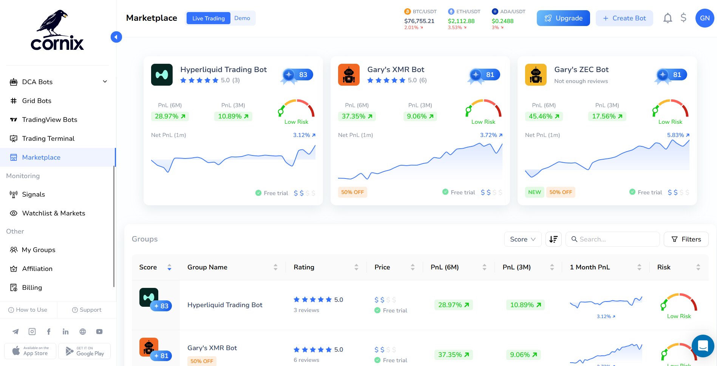Open the live chat bubble
This screenshot has height=366, width=717.
point(703,346)
